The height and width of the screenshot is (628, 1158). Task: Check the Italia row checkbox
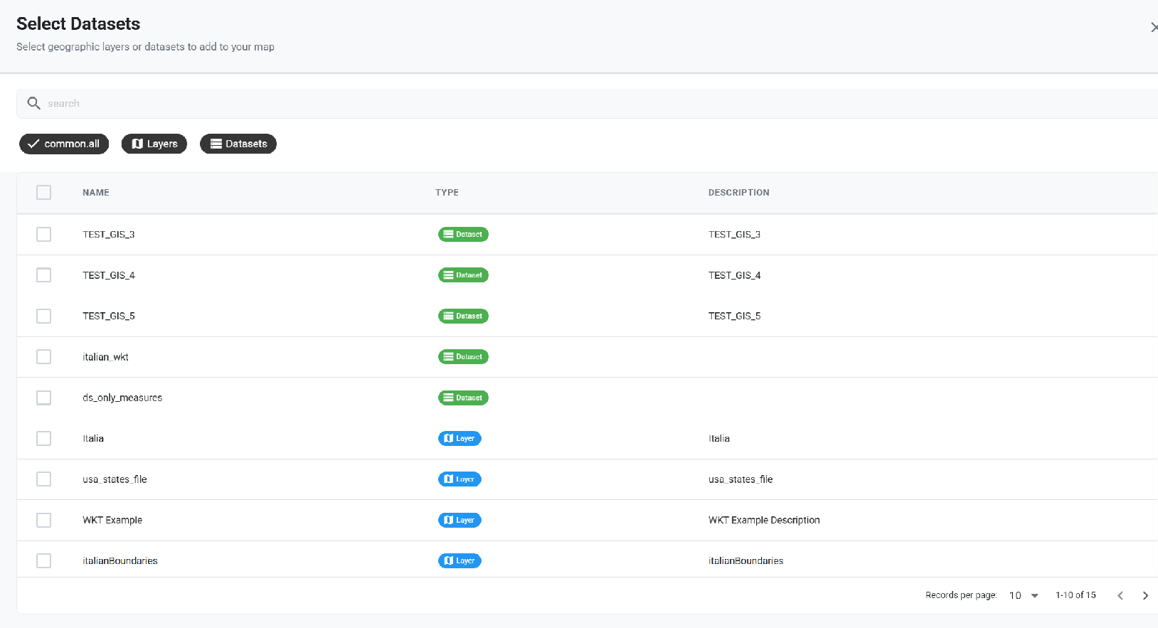pyautogui.click(x=44, y=439)
